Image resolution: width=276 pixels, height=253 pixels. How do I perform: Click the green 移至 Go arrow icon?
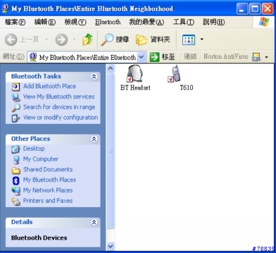(154, 57)
